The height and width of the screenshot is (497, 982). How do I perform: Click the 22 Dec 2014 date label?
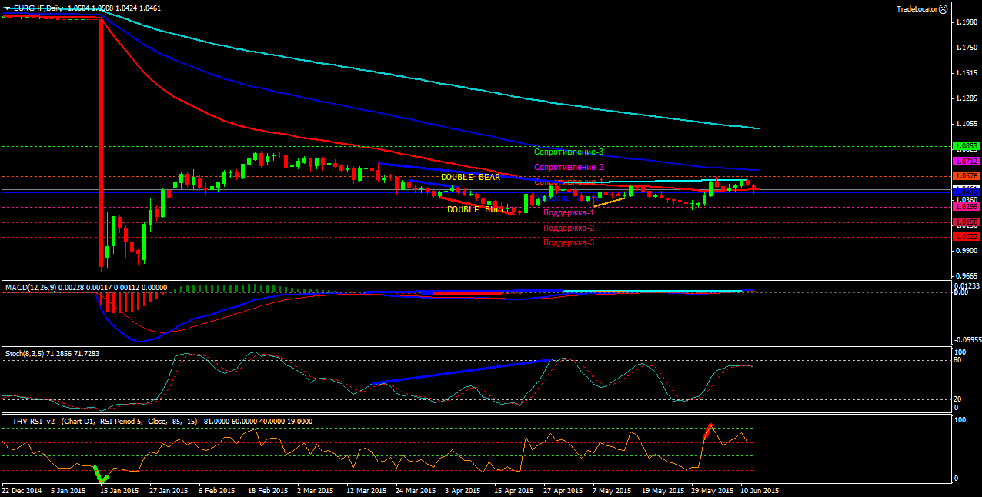click(21, 490)
